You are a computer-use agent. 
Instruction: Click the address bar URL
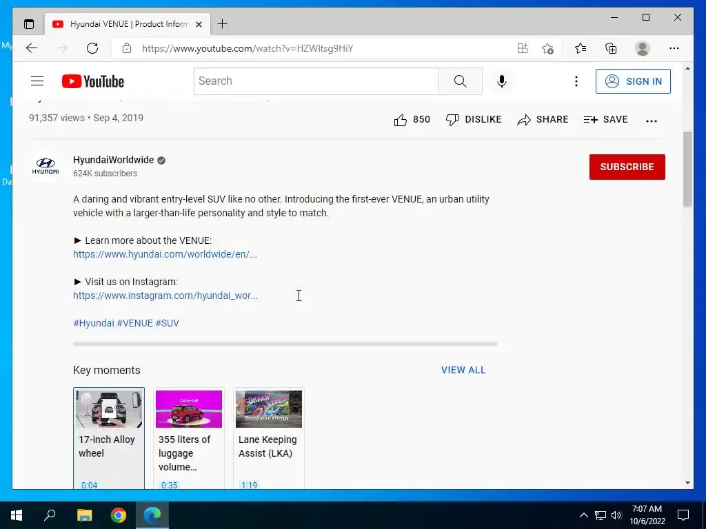(x=248, y=48)
